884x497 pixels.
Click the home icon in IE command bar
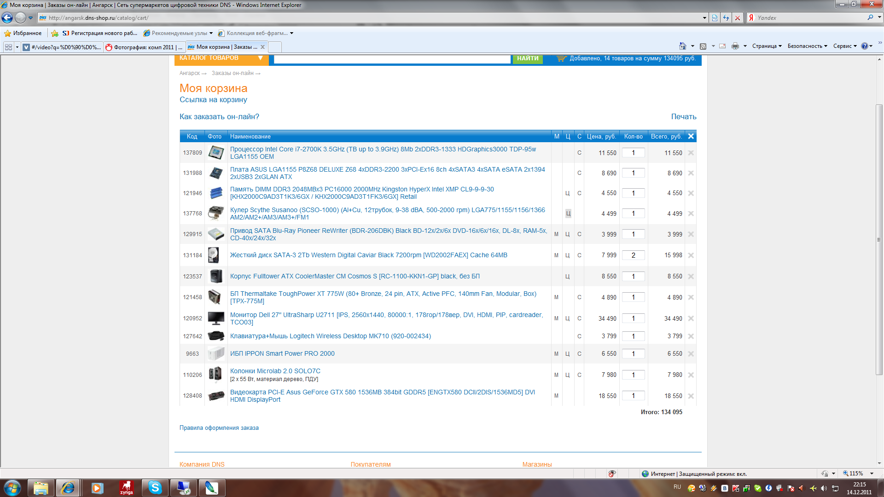(682, 46)
